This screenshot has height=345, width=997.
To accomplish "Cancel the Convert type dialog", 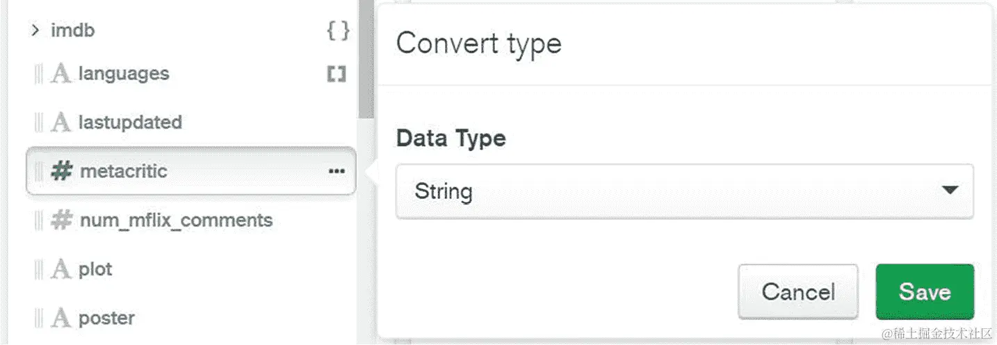I will click(797, 291).
